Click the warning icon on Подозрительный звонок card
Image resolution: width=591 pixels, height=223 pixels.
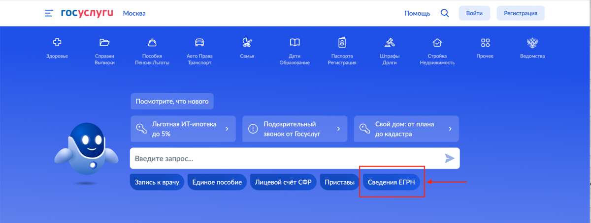(x=253, y=129)
